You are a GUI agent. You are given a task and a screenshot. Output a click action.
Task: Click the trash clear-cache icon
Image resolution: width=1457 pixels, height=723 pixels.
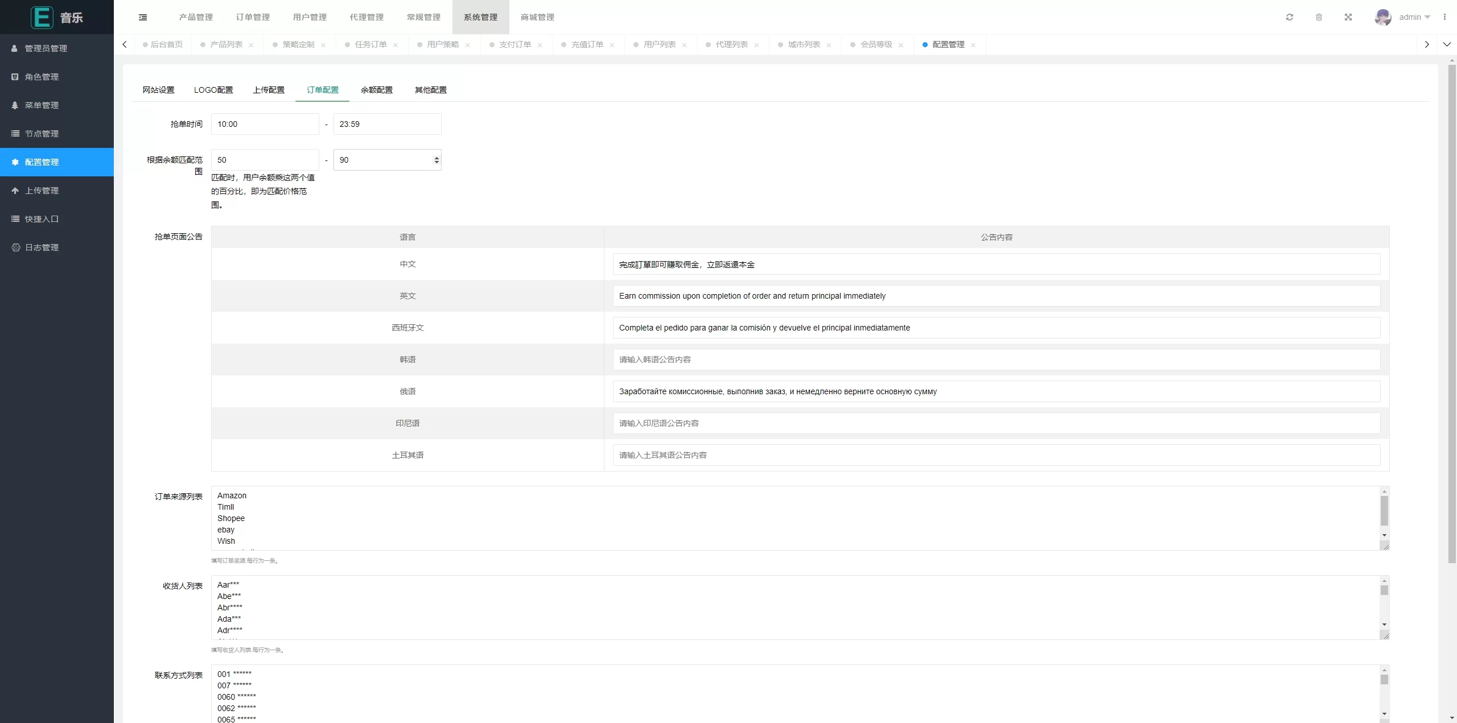[x=1319, y=17]
